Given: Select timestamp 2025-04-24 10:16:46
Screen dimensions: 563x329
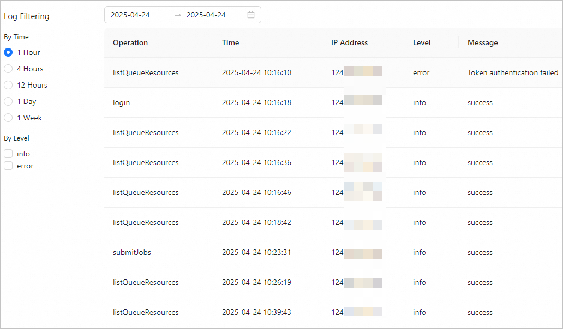Looking at the screenshot, I should [257, 192].
